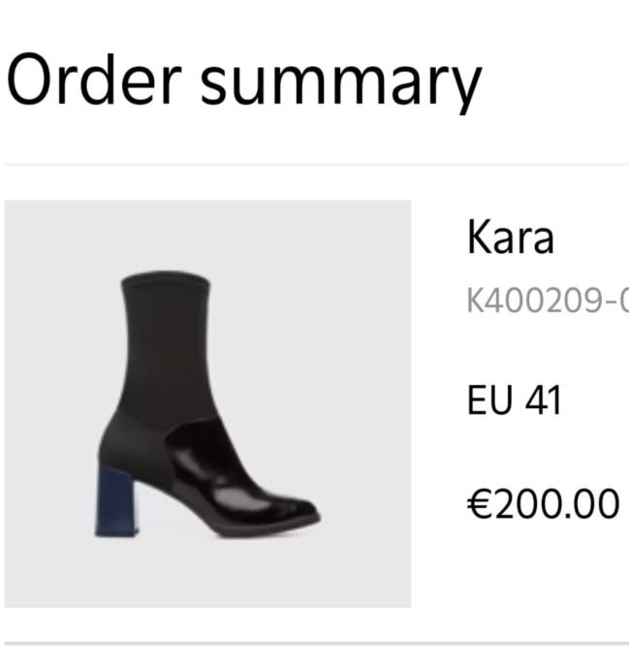Click the euro symbol in the price

(481, 504)
